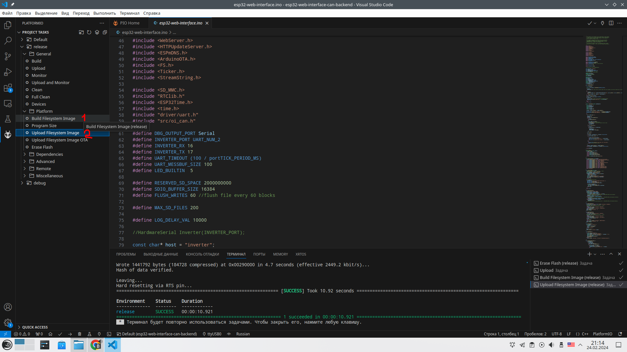Open the Extensions view
This screenshot has height=352, width=627.
tap(8, 88)
